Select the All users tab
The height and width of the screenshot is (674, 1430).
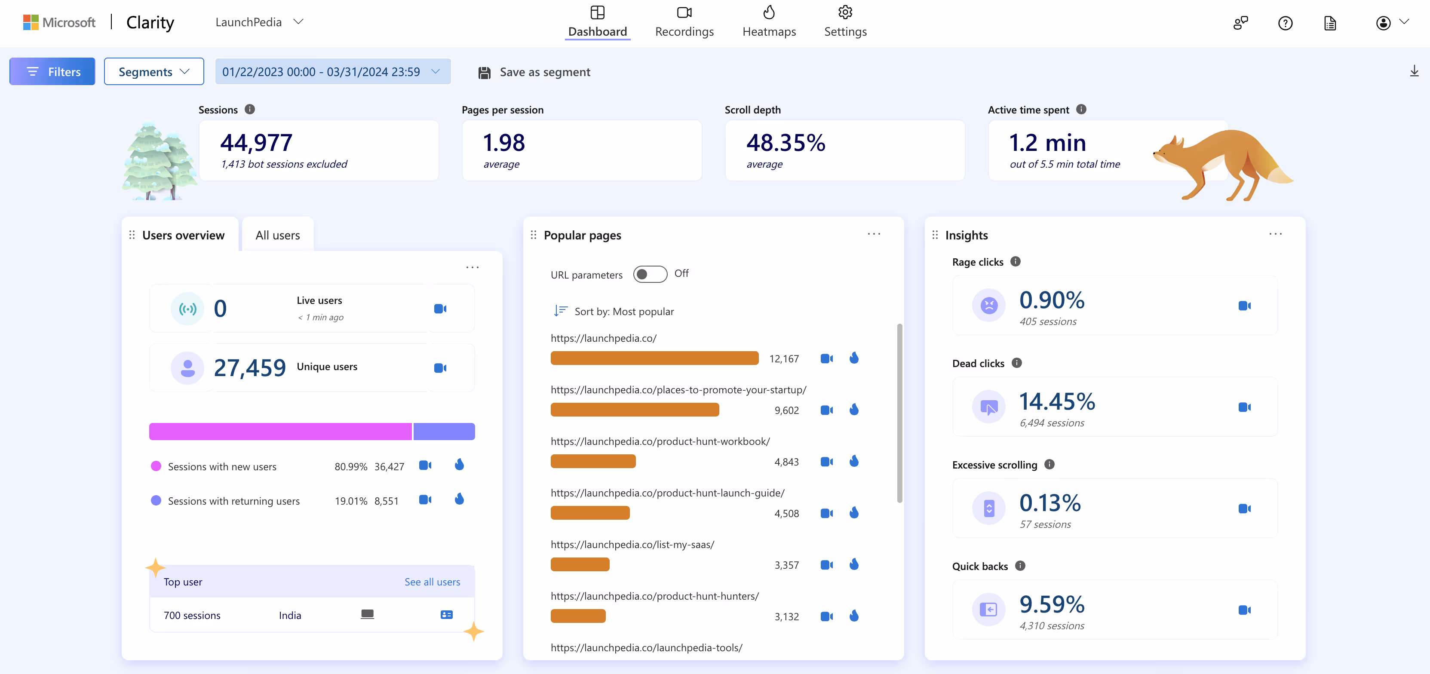coord(278,235)
